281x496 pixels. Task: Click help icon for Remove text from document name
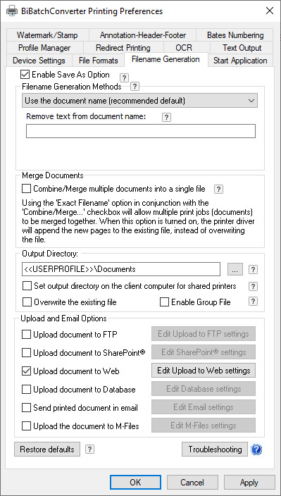tap(166, 118)
